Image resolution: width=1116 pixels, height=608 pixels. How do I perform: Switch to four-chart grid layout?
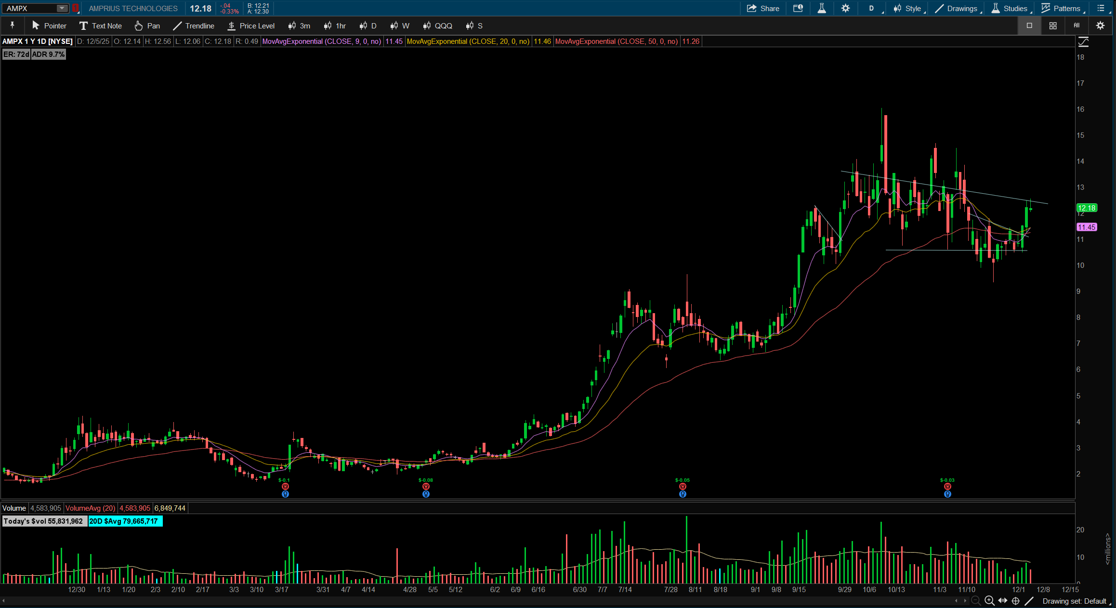1053,26
